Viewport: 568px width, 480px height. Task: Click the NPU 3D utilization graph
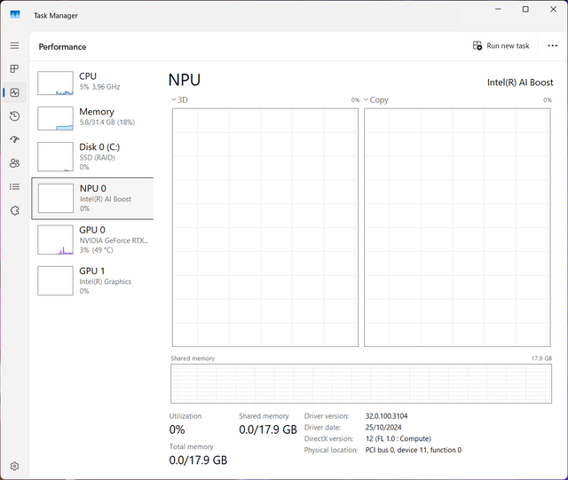click(264, 227)
